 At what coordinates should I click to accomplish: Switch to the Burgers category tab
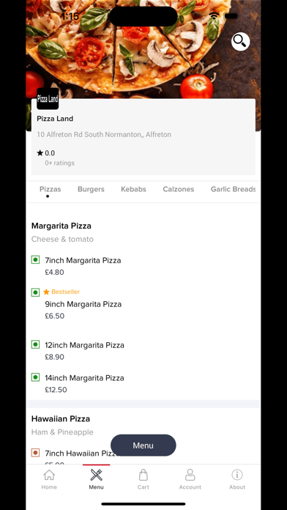pyautogui.click(x=91, y=189)
